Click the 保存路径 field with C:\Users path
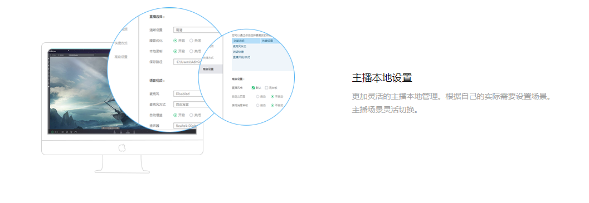Image resolution: width=589 pixels, height=203 pixels. click(x=187, y=62)
